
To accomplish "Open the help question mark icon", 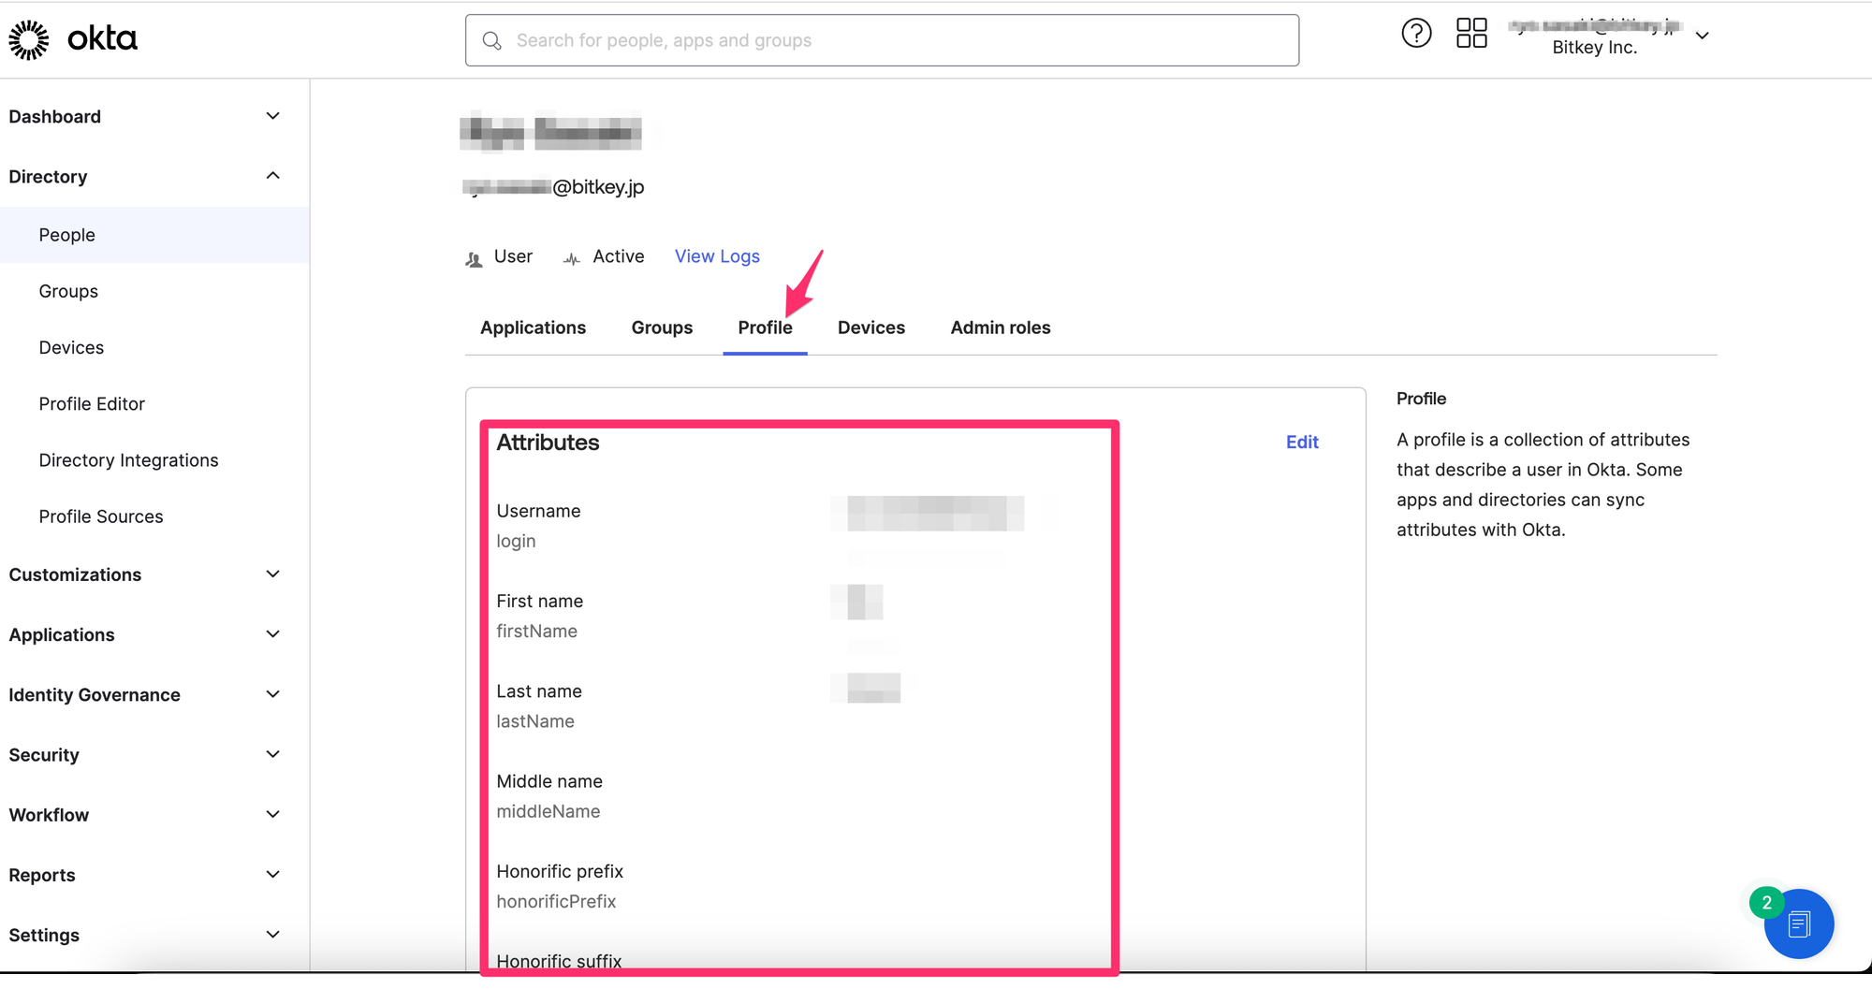I will click(1416, 33).
